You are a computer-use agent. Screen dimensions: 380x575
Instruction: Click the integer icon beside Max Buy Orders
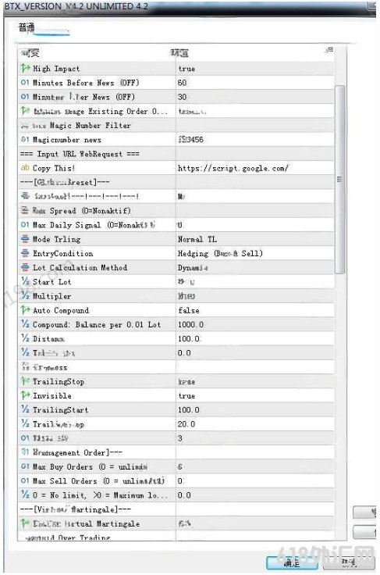pos(25,466)
